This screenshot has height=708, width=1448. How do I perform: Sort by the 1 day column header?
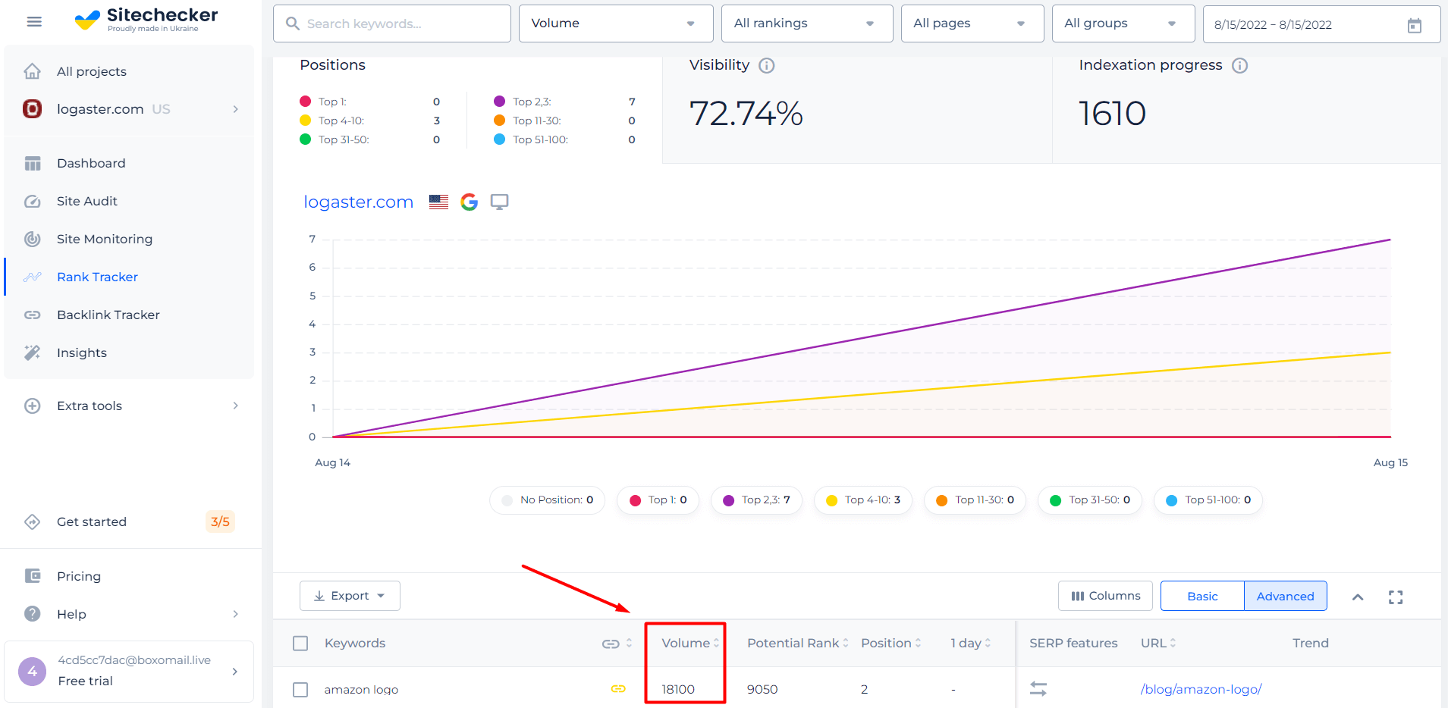970,643
